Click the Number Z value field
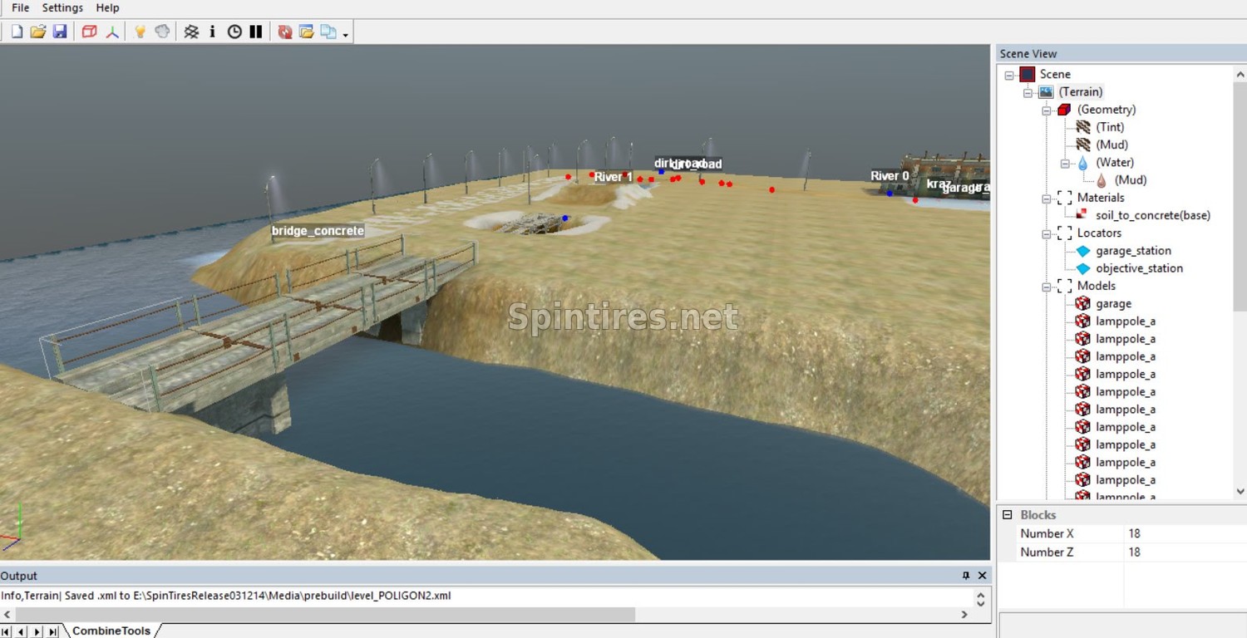The height and width of the screenshot is (638, 1247). [1184, 552]
